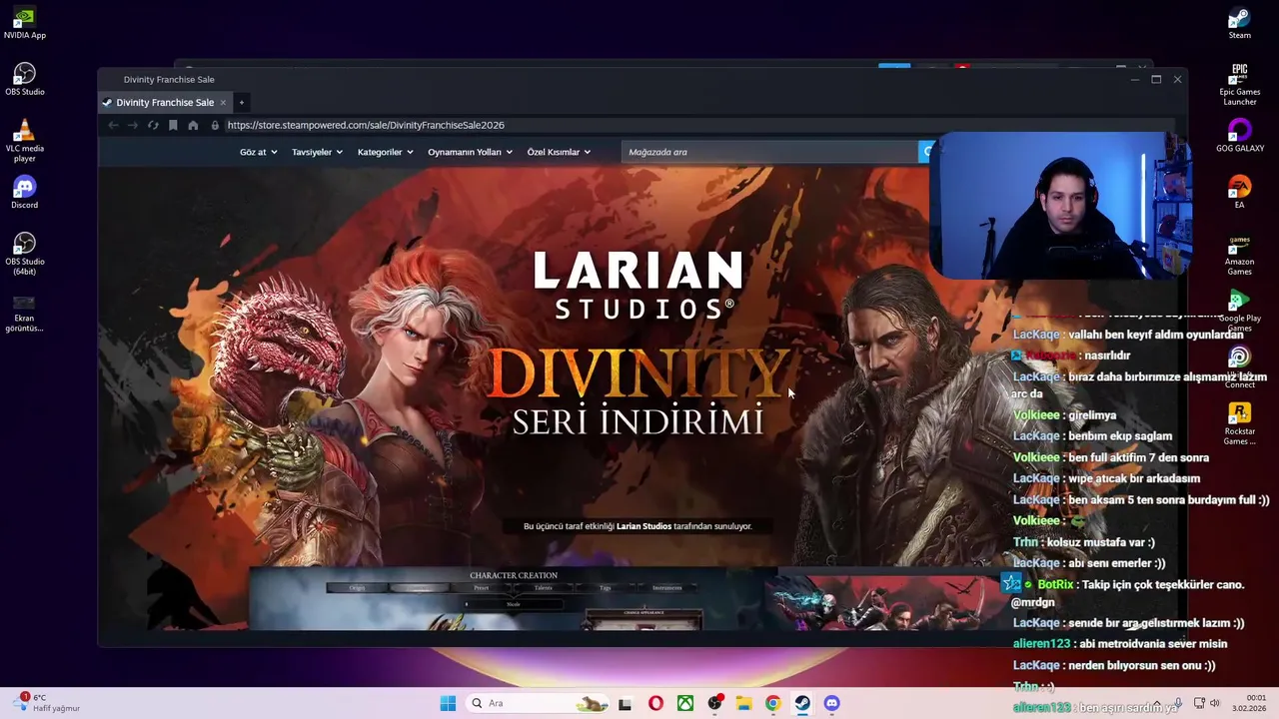Screen dimensions: 1279x719
Task: Open the Steam desktop shortcut
Action: click(1239, 24)
